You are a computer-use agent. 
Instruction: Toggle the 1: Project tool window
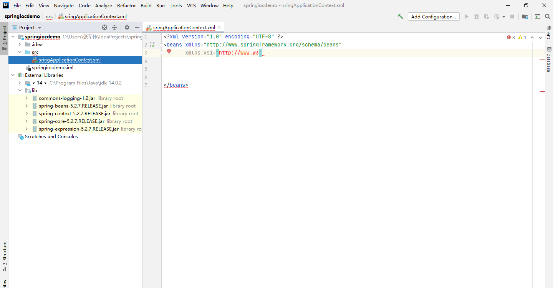click(4, 38)
